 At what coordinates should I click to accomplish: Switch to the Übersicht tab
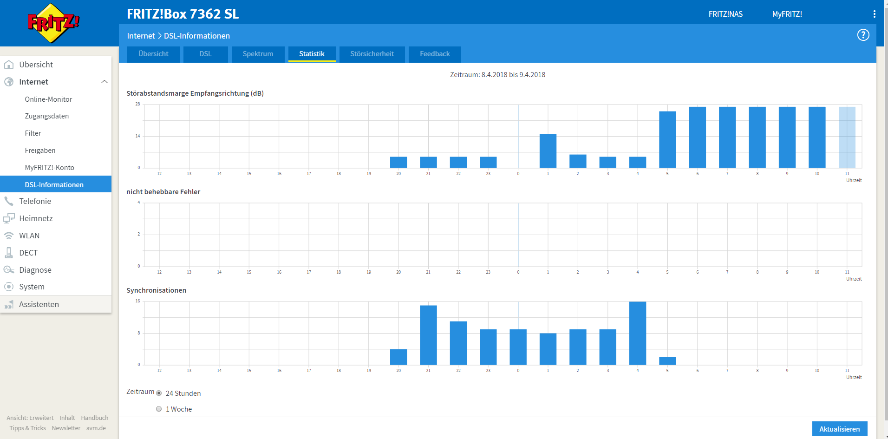click(x=153, y=54)
